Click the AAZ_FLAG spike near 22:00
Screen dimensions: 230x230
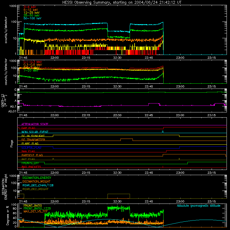point(53,159)
